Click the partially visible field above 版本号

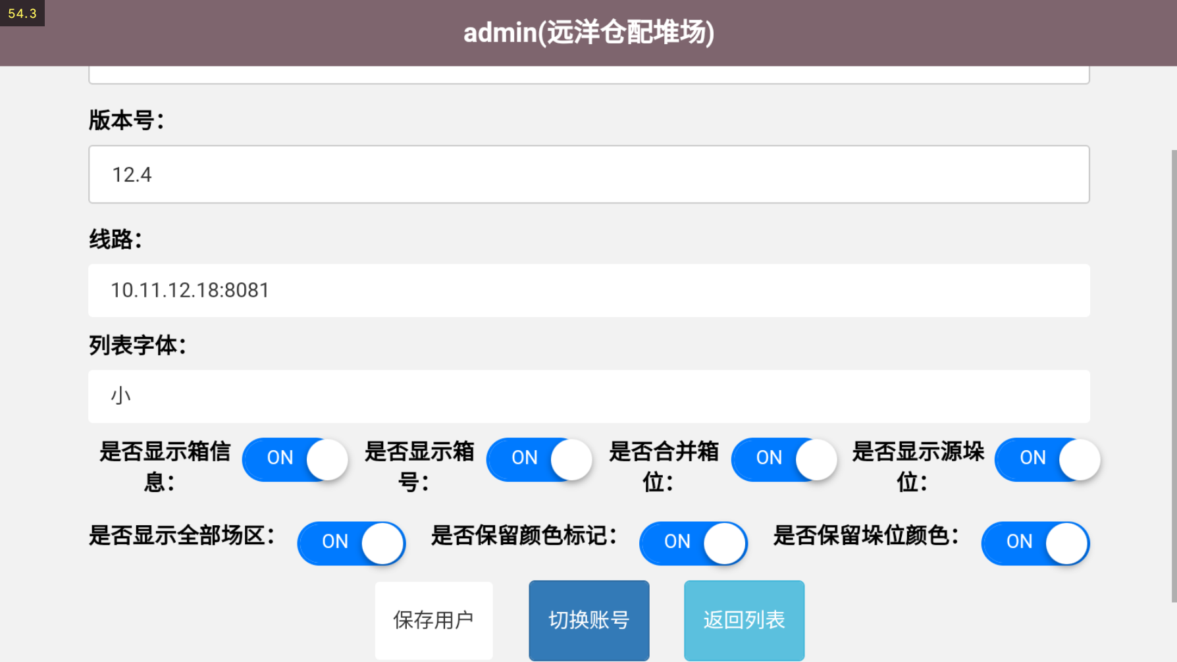point(588,74)
